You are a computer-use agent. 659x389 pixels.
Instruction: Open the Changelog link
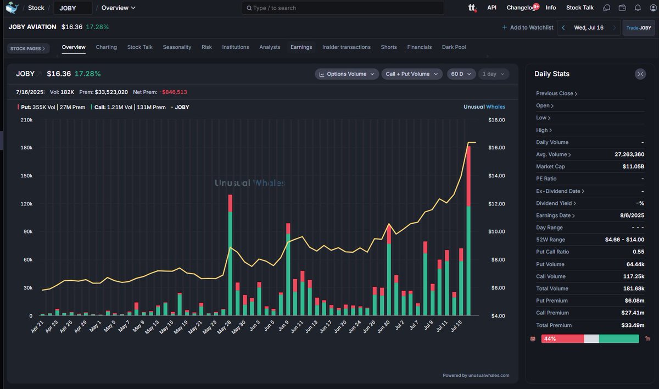click(520, 8)
